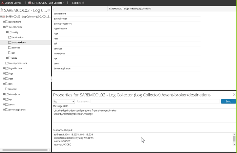Click the Change Service icon

point(2,3)
